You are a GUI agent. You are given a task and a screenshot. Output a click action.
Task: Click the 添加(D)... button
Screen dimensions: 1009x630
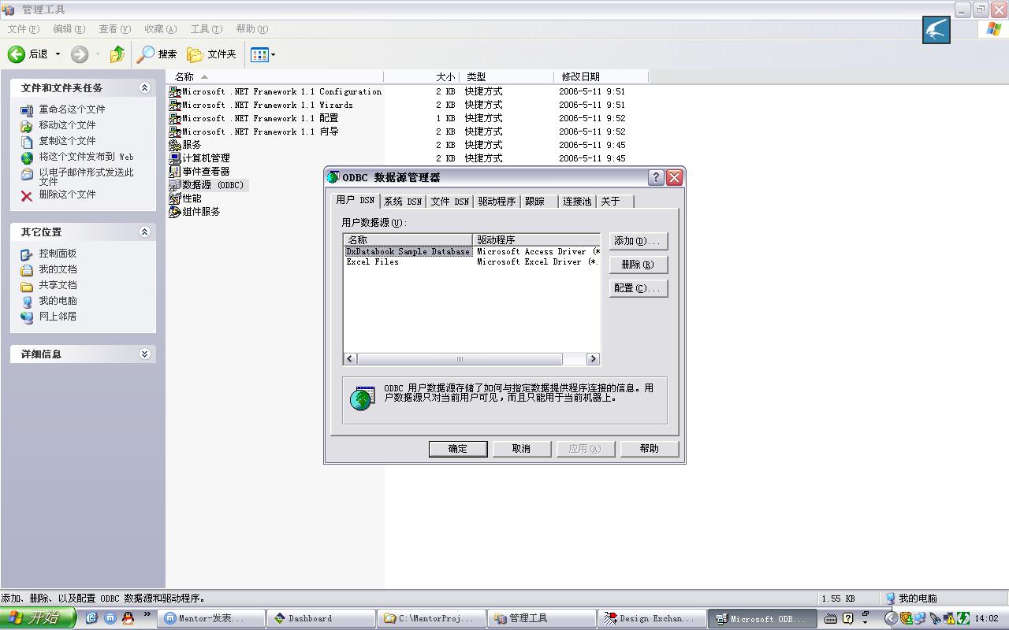tap(639, 241)
